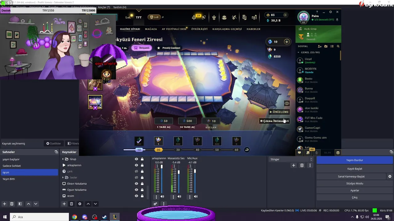Open Chrome from Windows taskbar
The width and height of the screenshot is (394, 221).
point(74,217)
